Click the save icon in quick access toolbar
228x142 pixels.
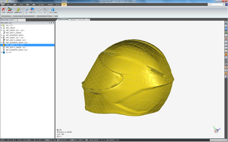9,1
